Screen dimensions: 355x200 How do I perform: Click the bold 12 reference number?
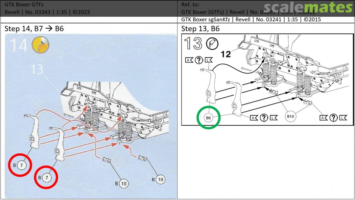click(x=225, y=54)
